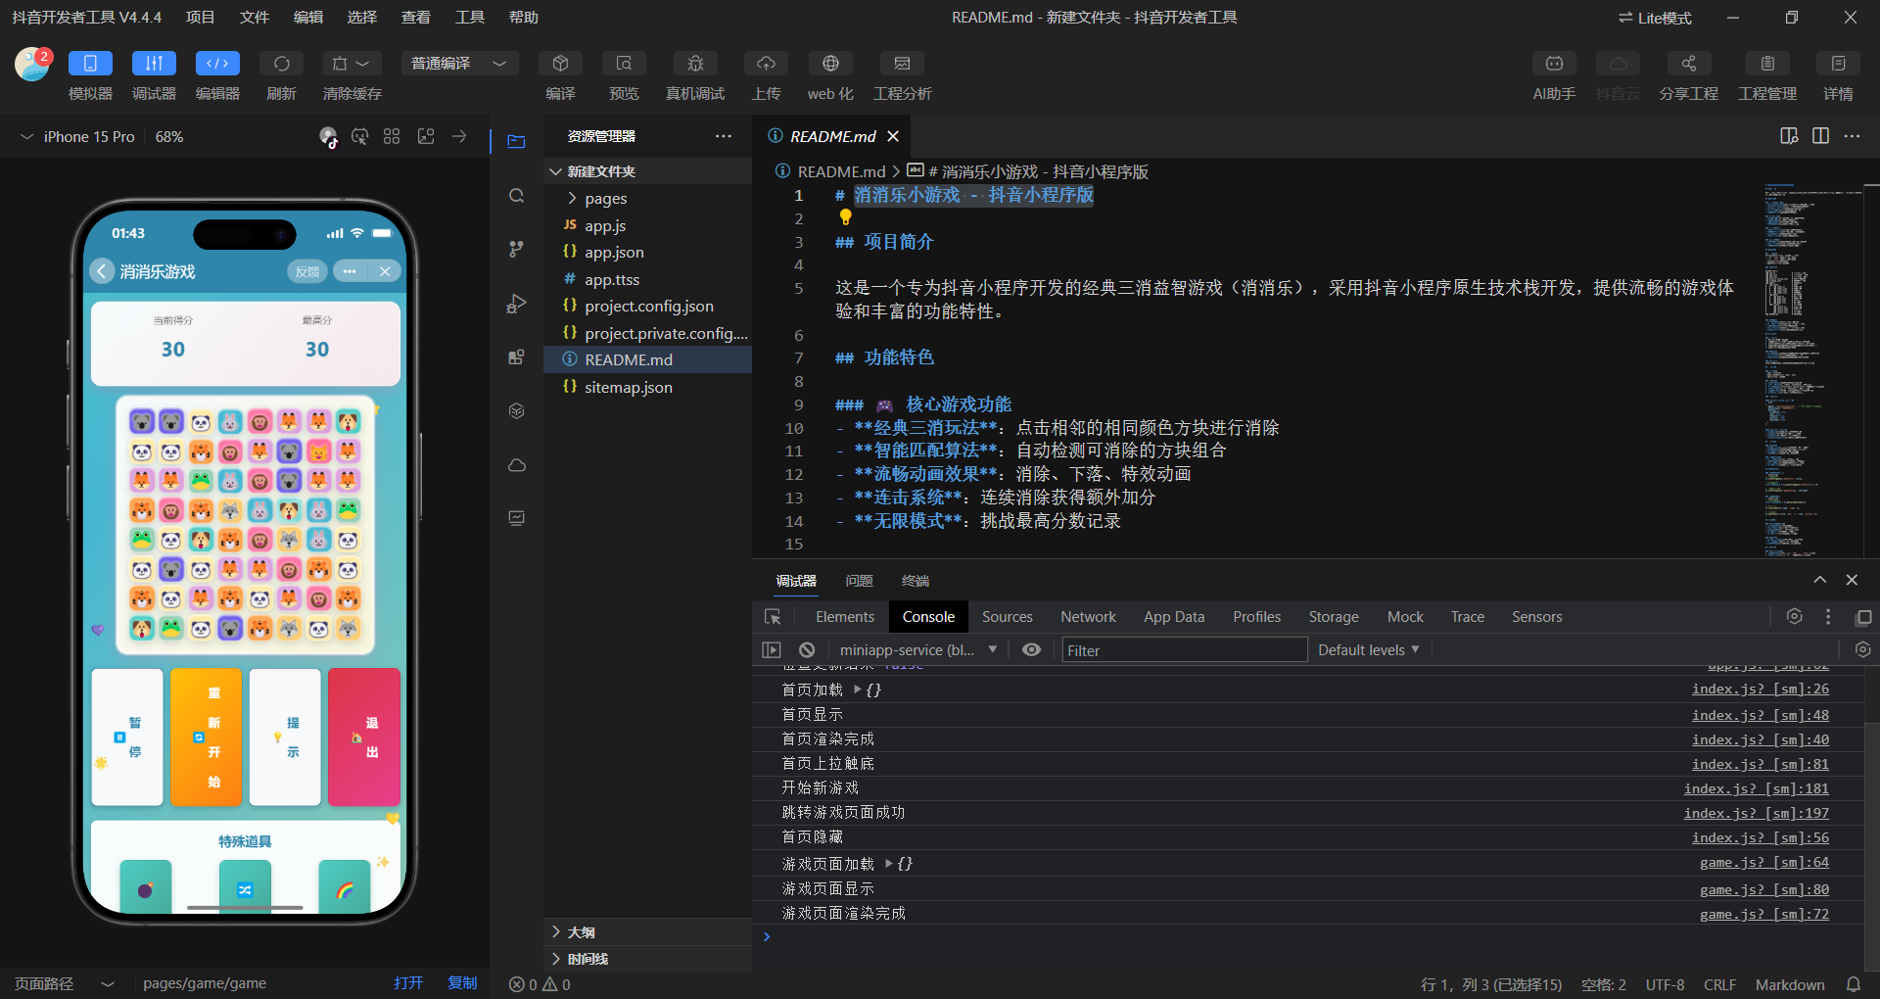Toggle Lite模式 mode switch
1880x999 pixels.
[1655, 18]
